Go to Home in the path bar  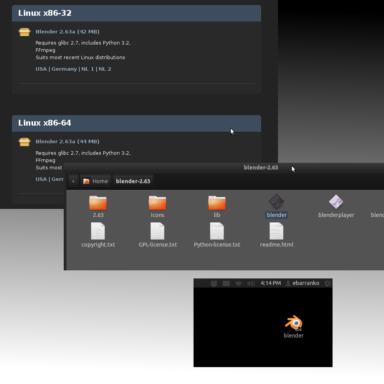point(96,181)
